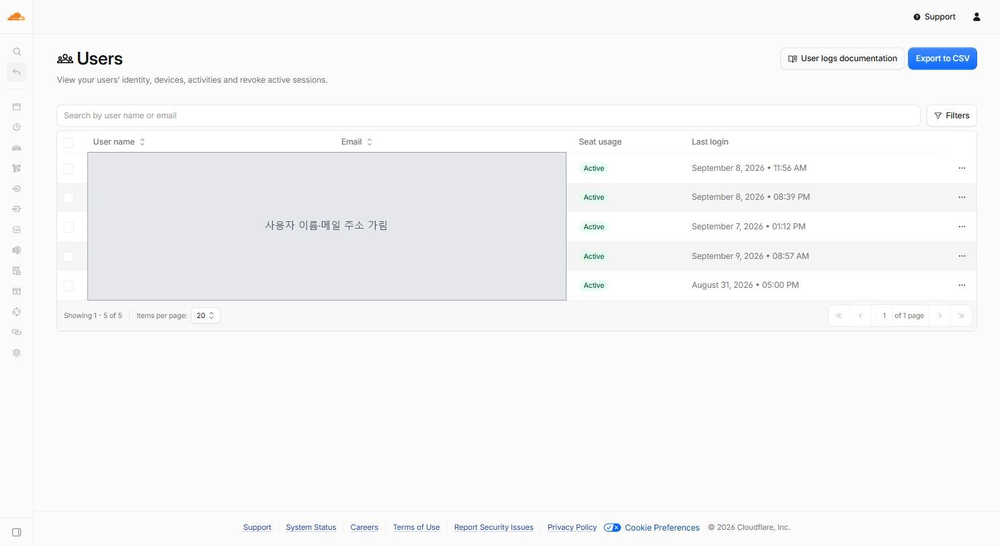Jump to the last page
This screenshot has height=546, width=1000.
tap(962, 315)
